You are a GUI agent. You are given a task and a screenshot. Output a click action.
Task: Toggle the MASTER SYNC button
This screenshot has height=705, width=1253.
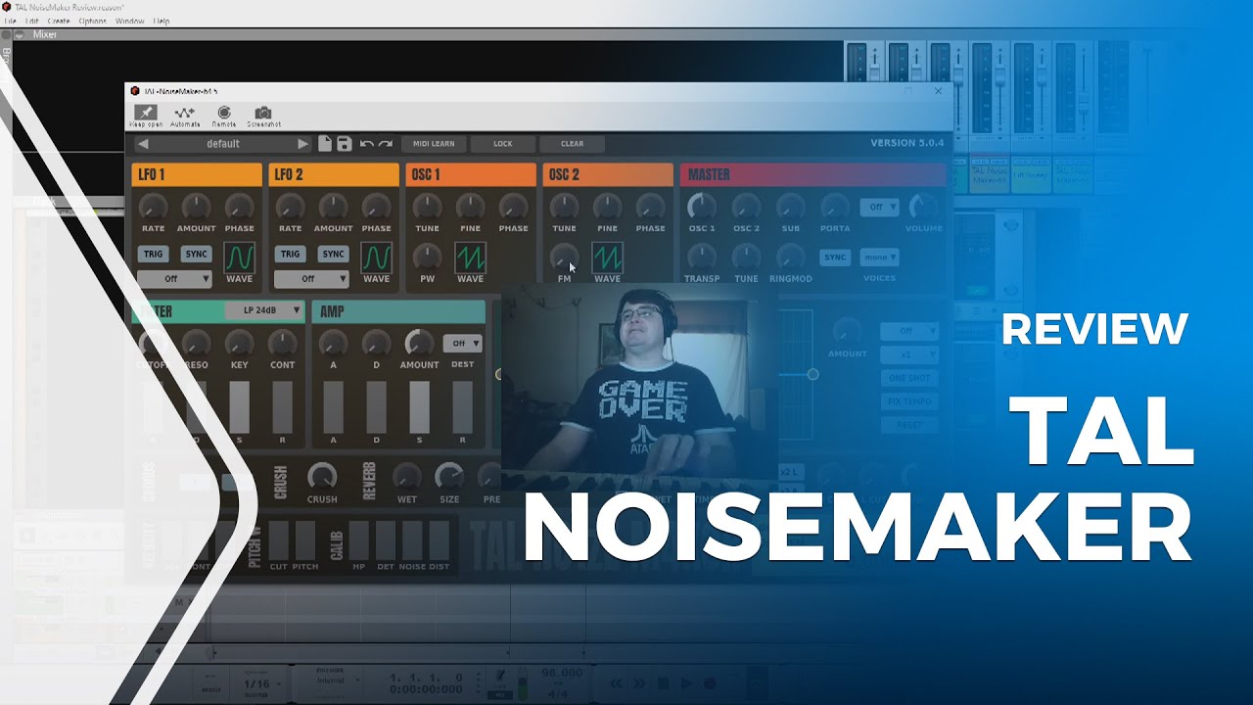835,258
